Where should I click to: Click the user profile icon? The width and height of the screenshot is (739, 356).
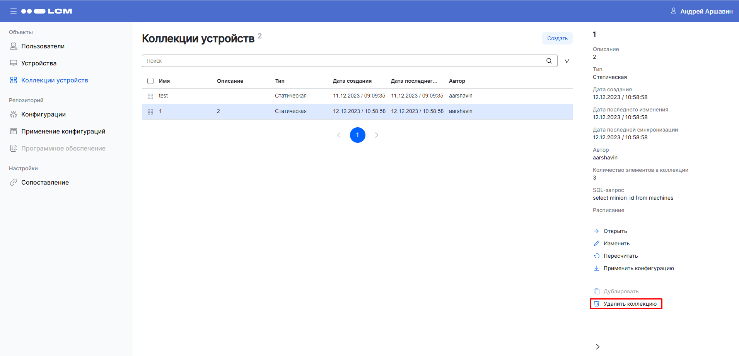(x=673, y=11)
